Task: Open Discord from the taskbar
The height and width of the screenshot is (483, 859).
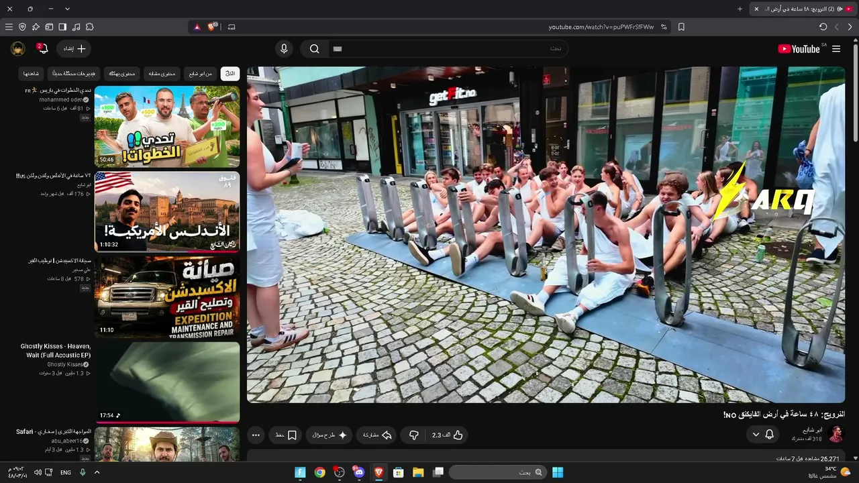Action: click(359, 472)
